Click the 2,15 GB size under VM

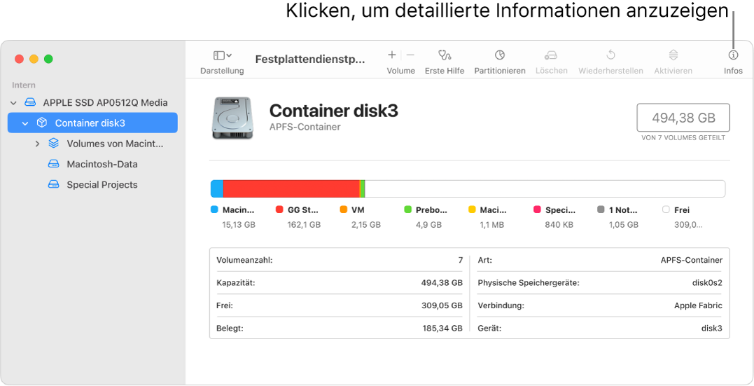[x=366, y=225]
